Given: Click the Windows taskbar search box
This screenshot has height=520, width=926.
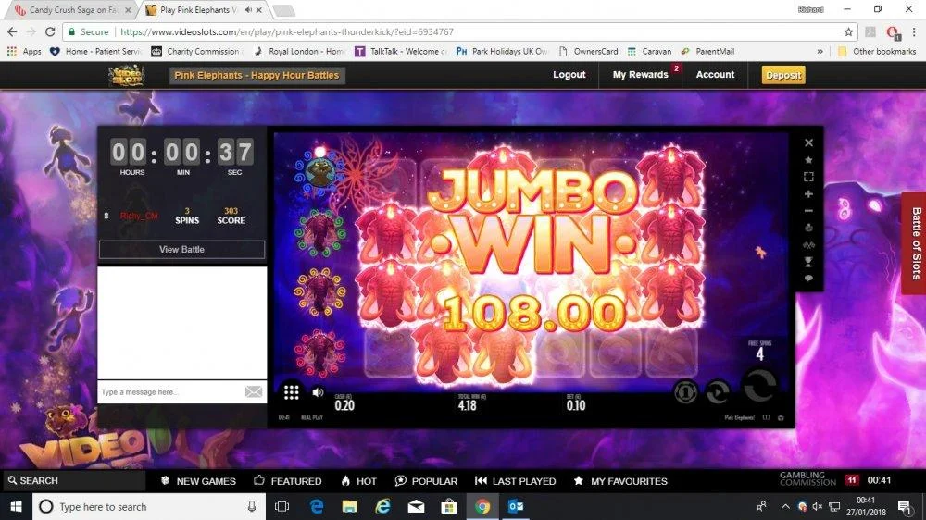Looking at the screenshot, I should coord(148,506).
